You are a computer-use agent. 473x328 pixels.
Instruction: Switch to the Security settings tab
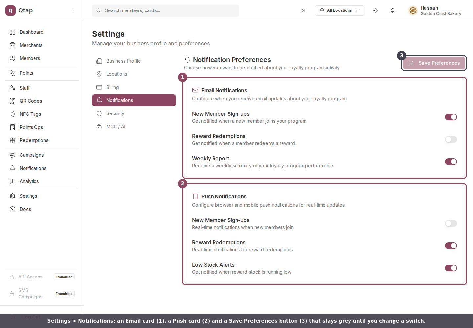point(134,113)
